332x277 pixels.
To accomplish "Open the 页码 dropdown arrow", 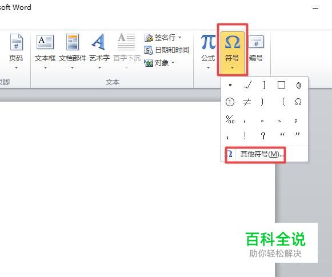I will pyautogui.click(x=17, y=68).
